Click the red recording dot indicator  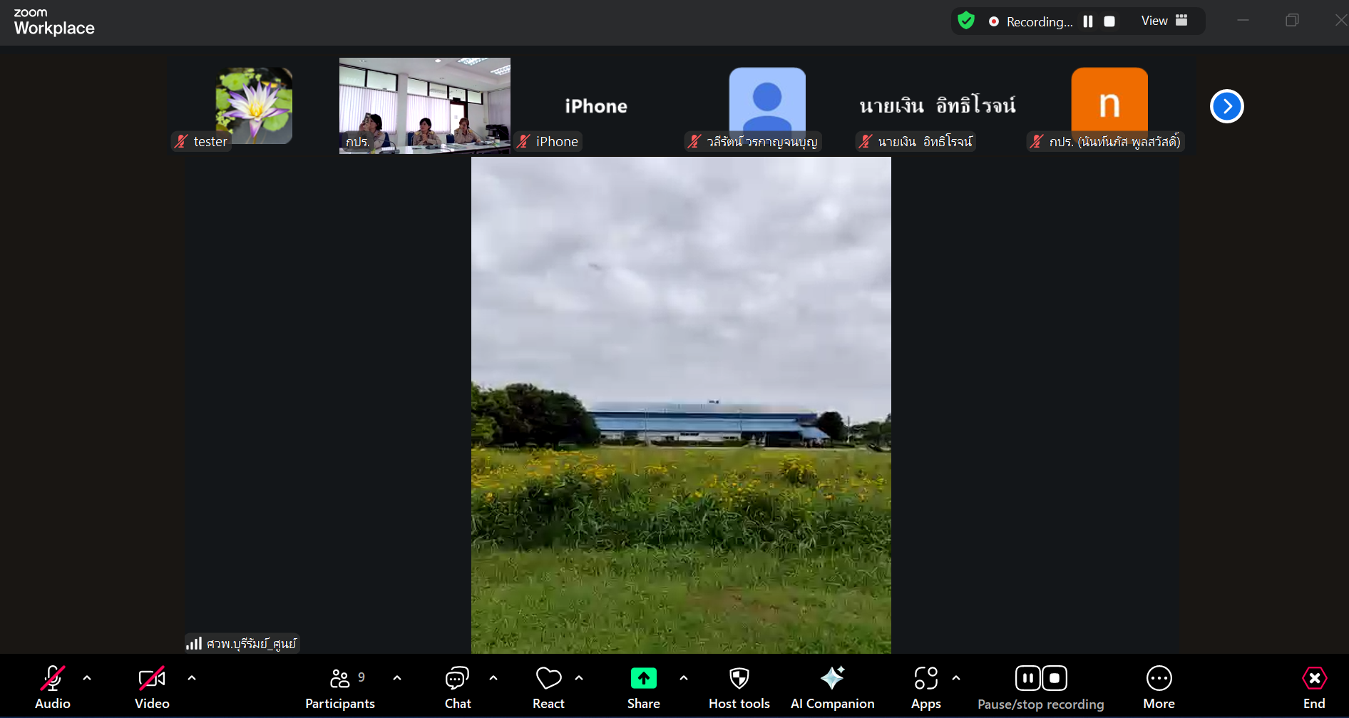pos(993,21)
